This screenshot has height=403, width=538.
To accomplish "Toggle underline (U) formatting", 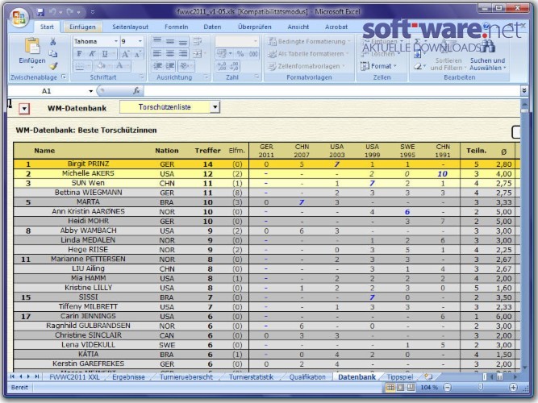I will tap(105, 53).
